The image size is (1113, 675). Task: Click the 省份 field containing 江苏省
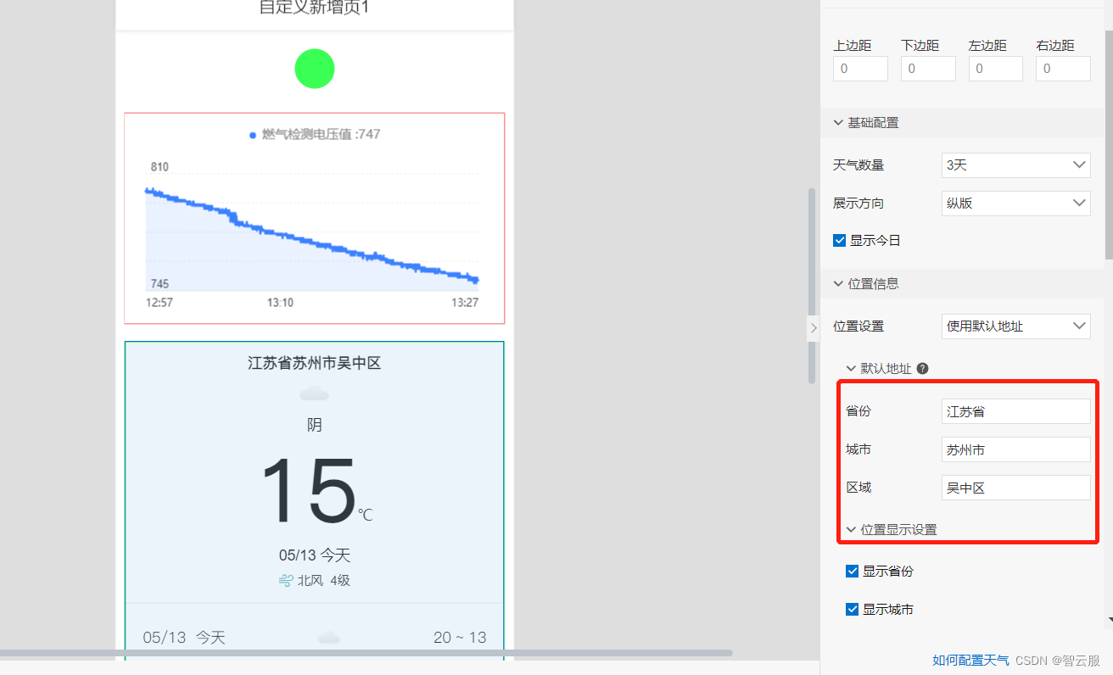click(x=1016, y=411)
